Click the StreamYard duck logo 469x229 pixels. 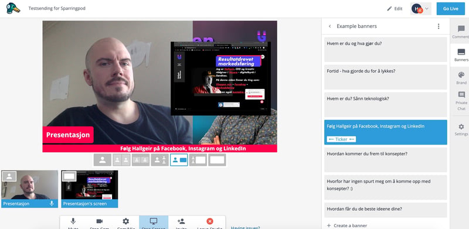[x=13, y=8]
